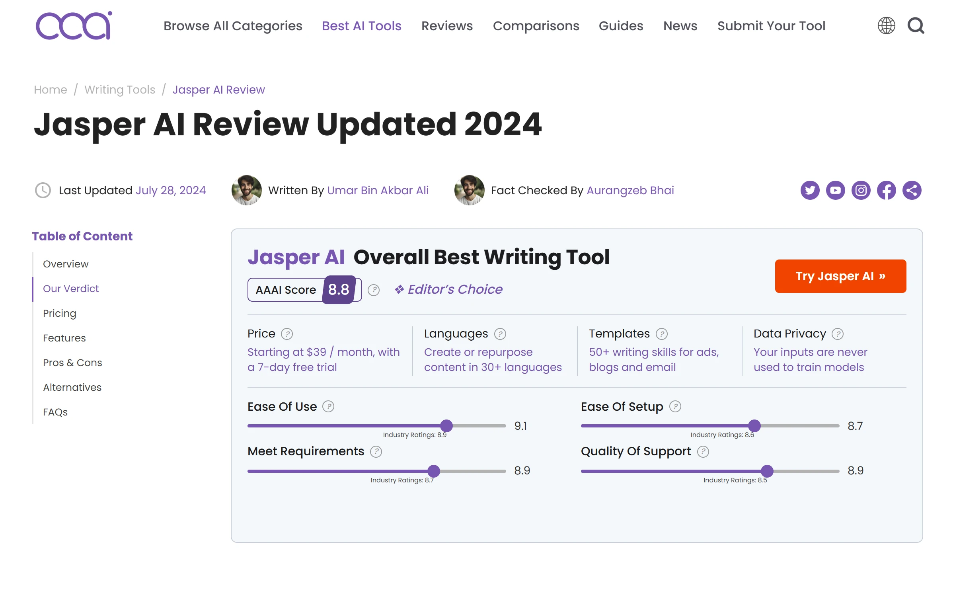
Task: Open the YouTube social icon
Action: (x=836, y=190)
